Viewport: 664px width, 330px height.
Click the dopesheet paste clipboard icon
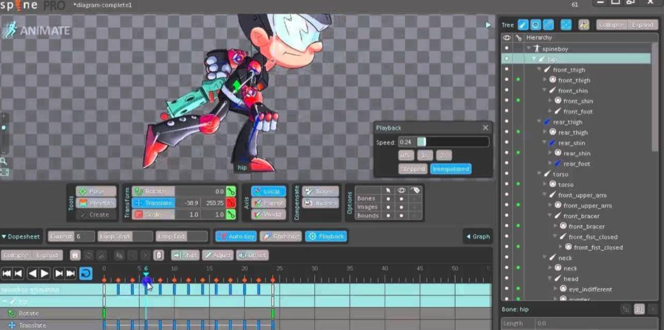(159, 255)
